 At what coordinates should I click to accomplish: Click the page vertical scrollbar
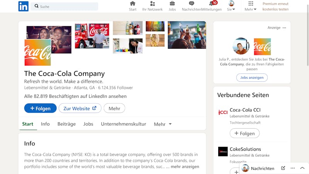308,36
